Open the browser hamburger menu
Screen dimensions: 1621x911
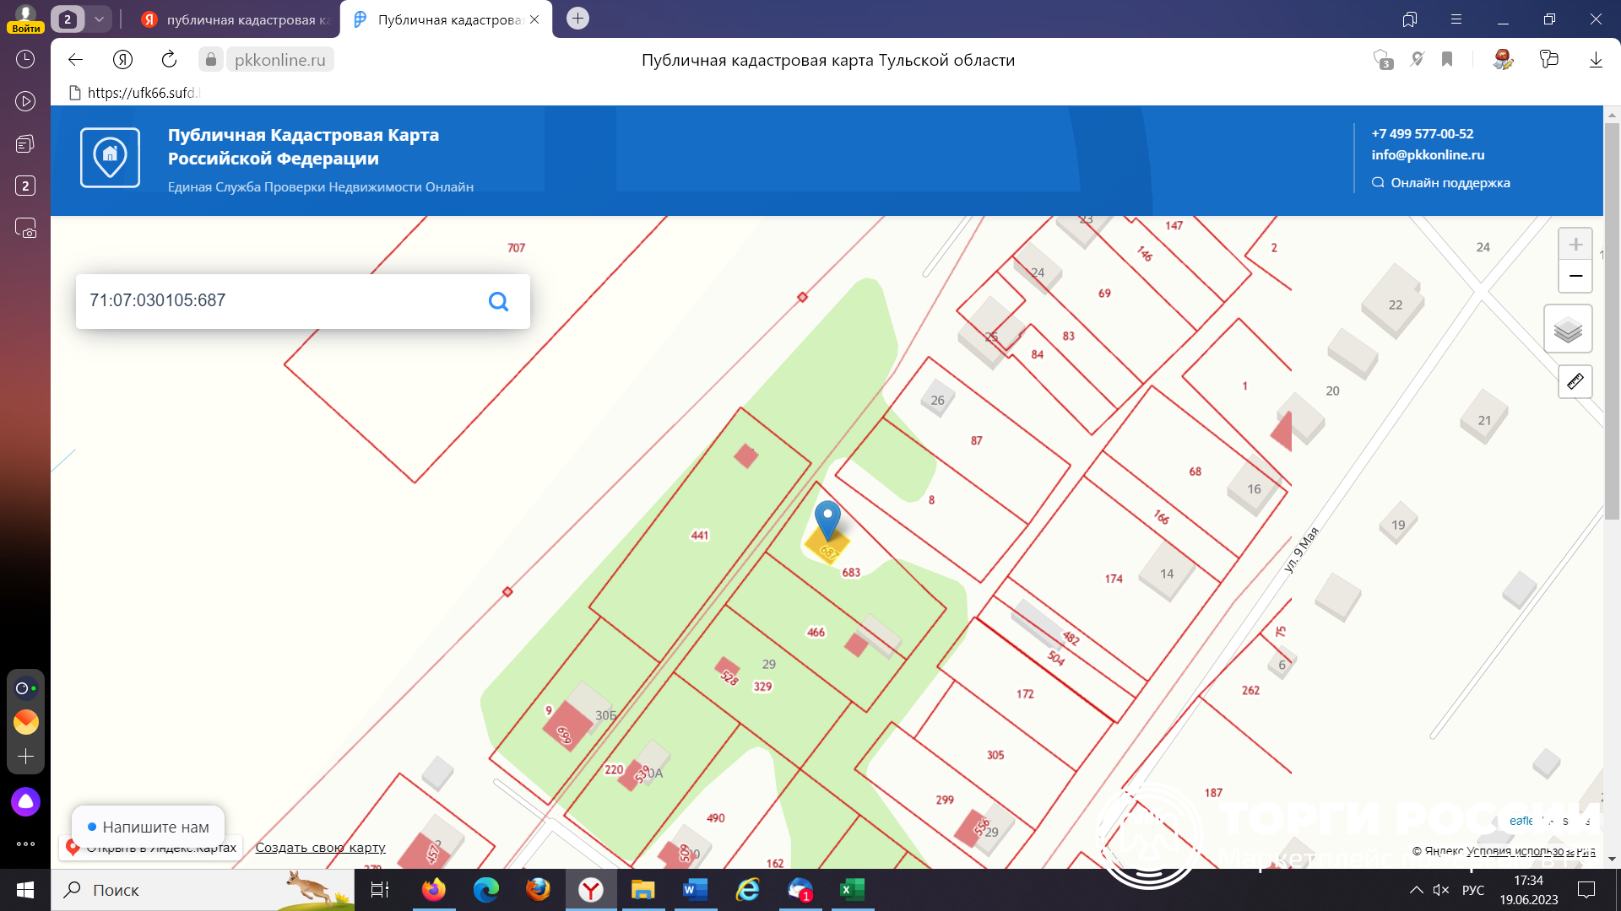(1456, 19)
